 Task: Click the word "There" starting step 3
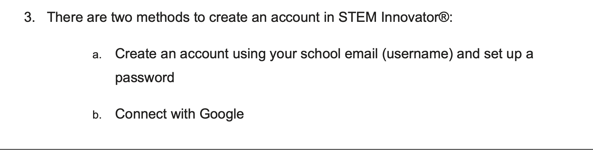click(65, 17)
